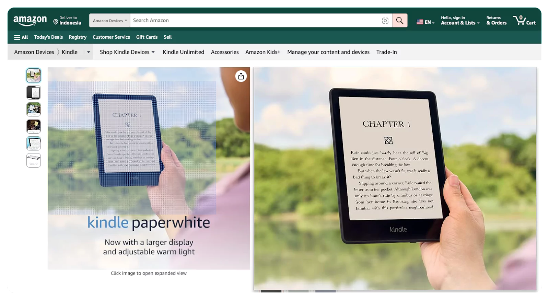Click Amazon Devices breadcrumb link
Viewport: 549px width, 300px height.
pos(34,52)
